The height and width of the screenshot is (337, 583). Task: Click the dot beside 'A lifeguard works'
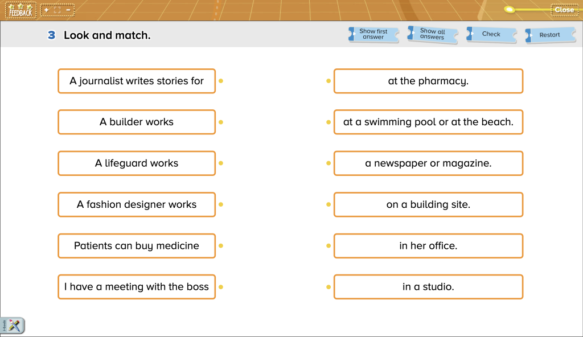coord(221,163)
